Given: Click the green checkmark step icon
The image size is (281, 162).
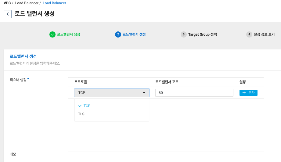Looking at the screenshot, I should 52,34.
